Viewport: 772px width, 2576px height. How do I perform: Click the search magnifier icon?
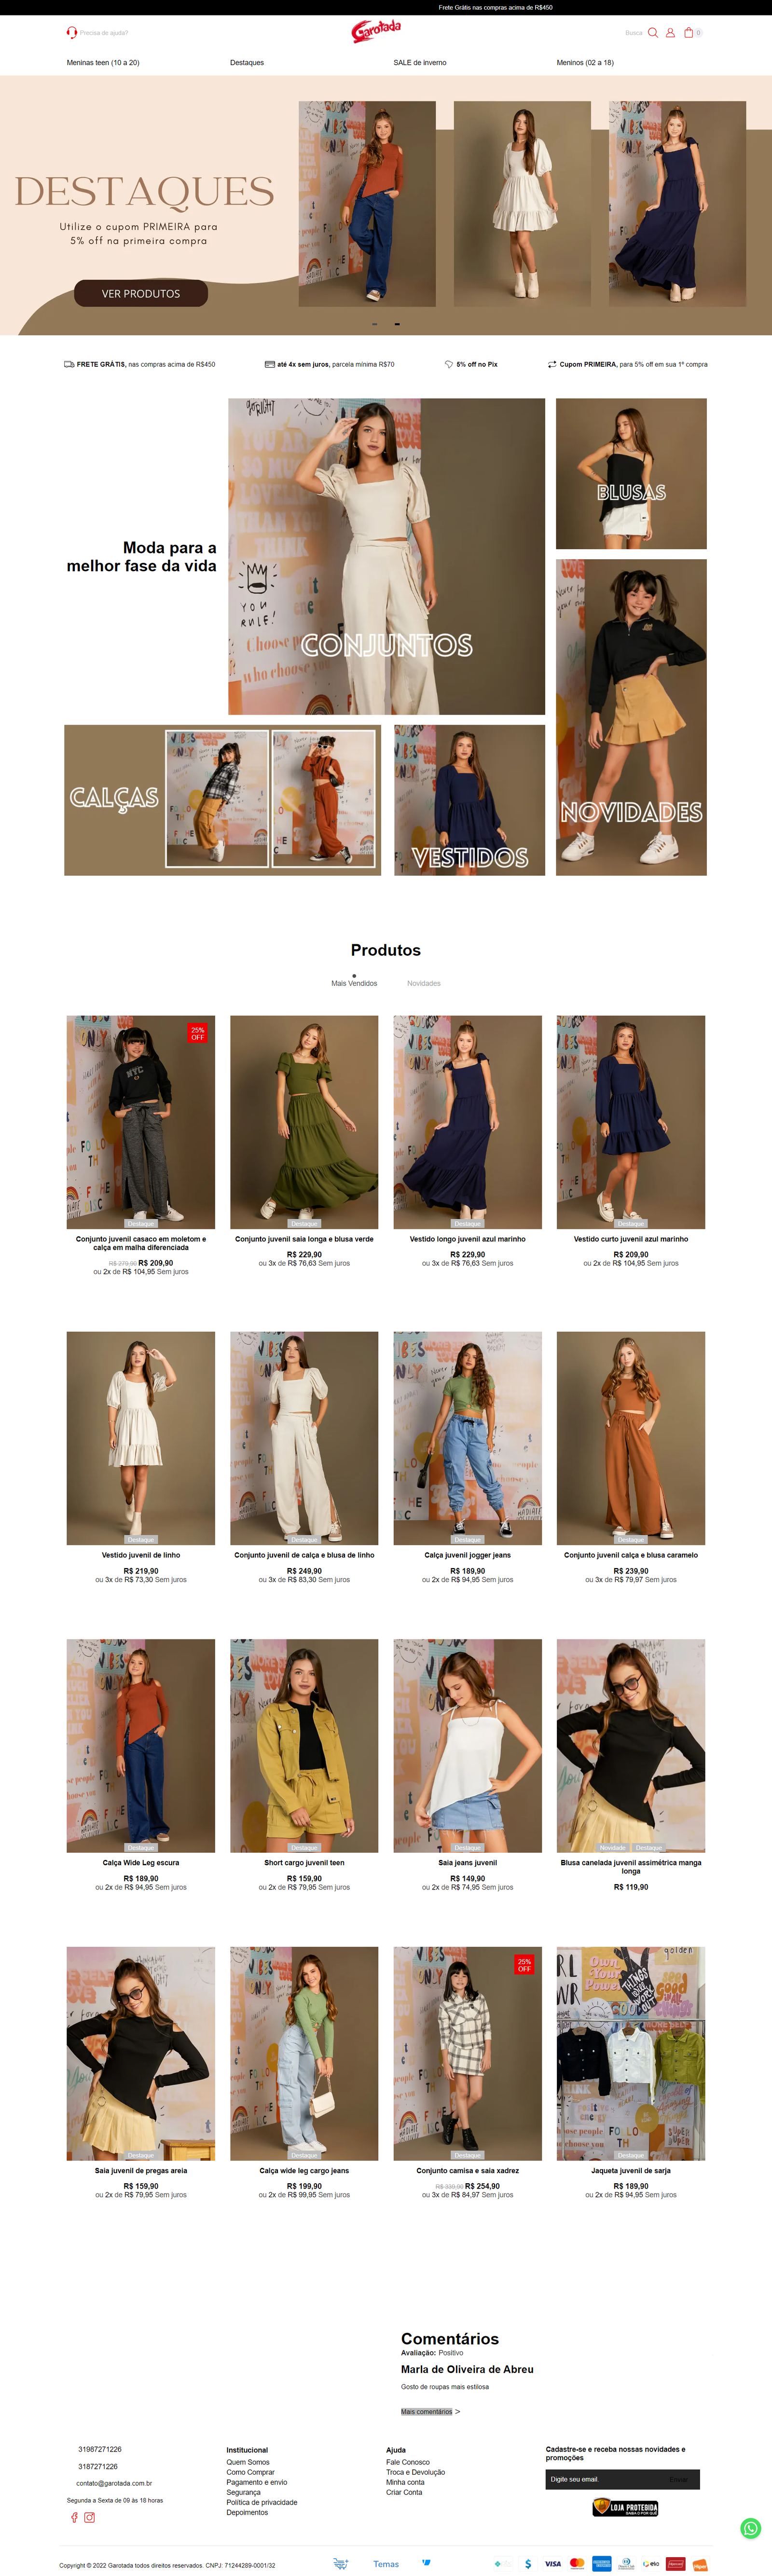(653, 33)
